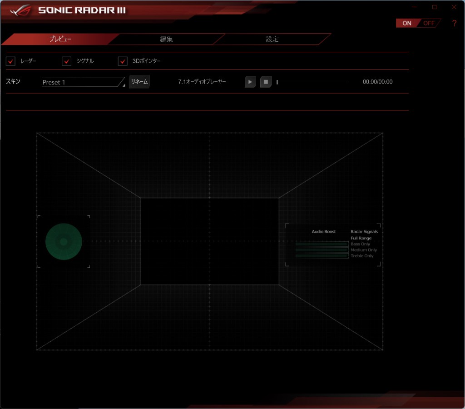The image size is (465, 409).
Task: Click the 00:00/00:00 time display
Action: [x=377, y=82]
